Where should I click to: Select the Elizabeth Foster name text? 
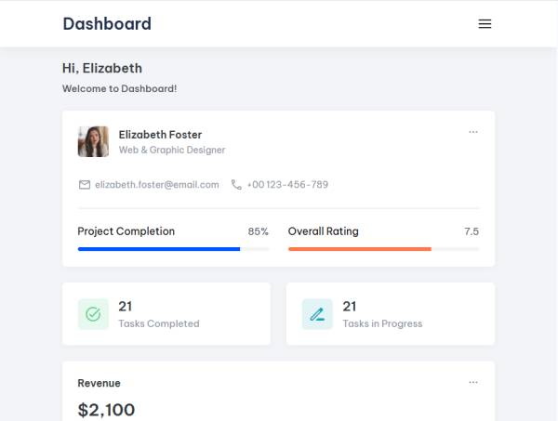tap(160, 135)
